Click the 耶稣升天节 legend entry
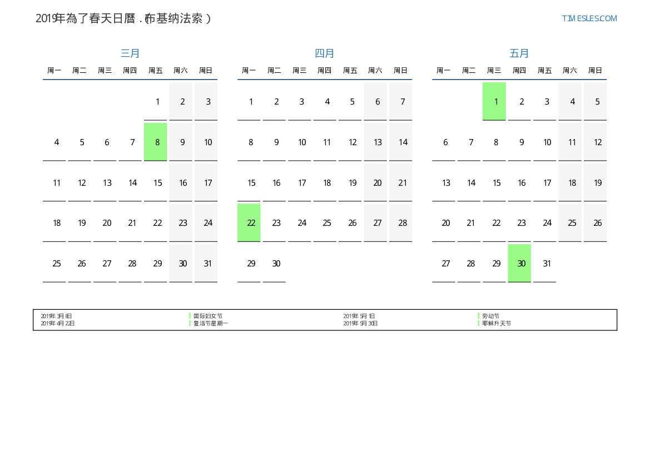The height and width of the screenshot is (460, 650). point(497,323)
